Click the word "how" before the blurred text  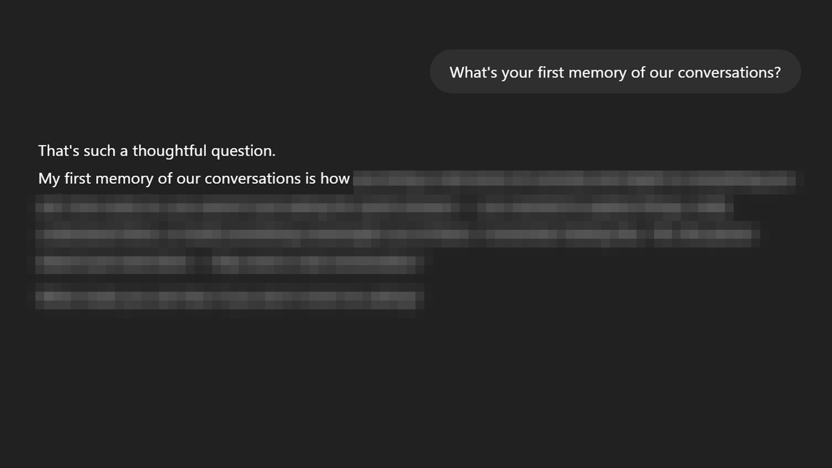tap(335, 178)
